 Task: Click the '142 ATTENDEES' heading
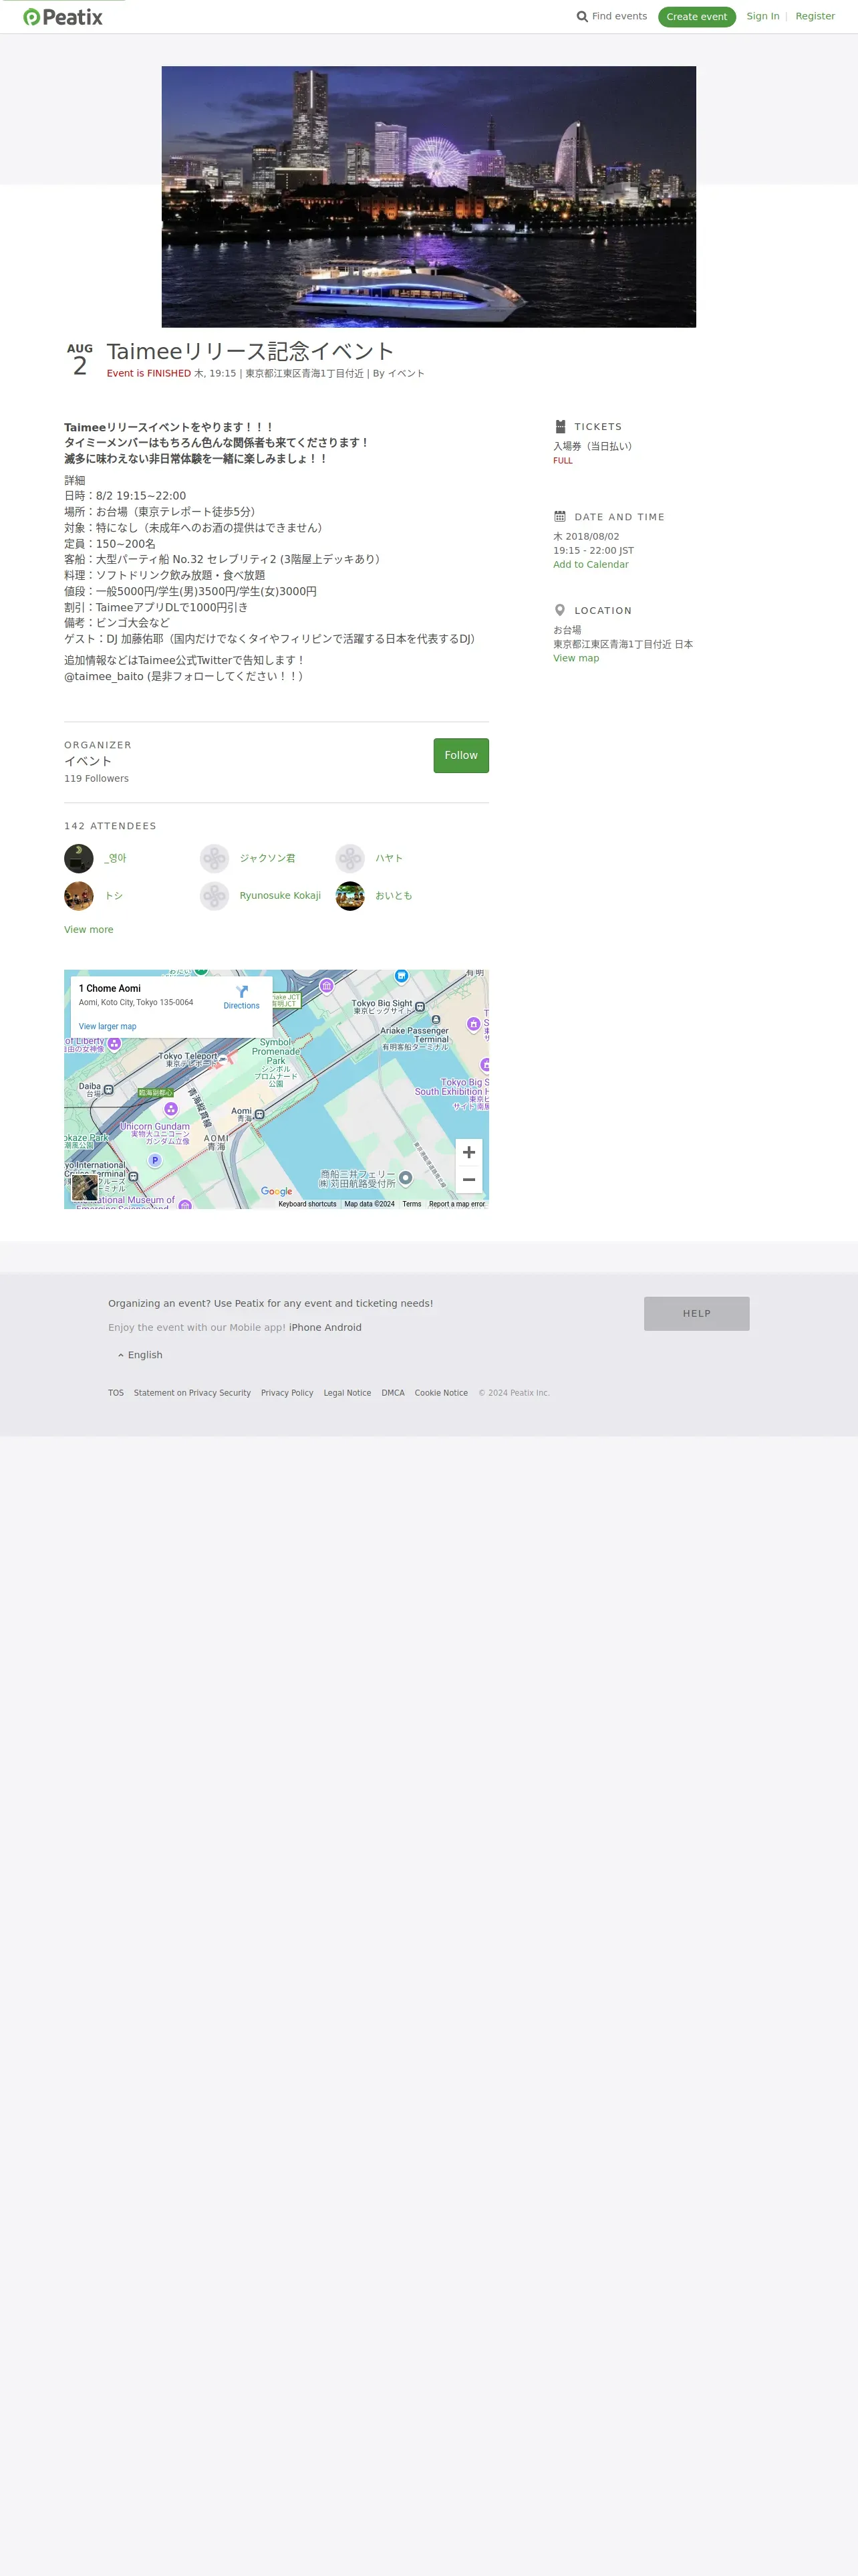coord(110,826)
